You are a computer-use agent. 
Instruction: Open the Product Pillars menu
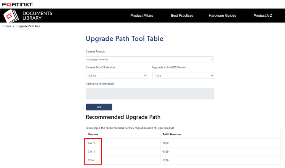tap(142, 16)
